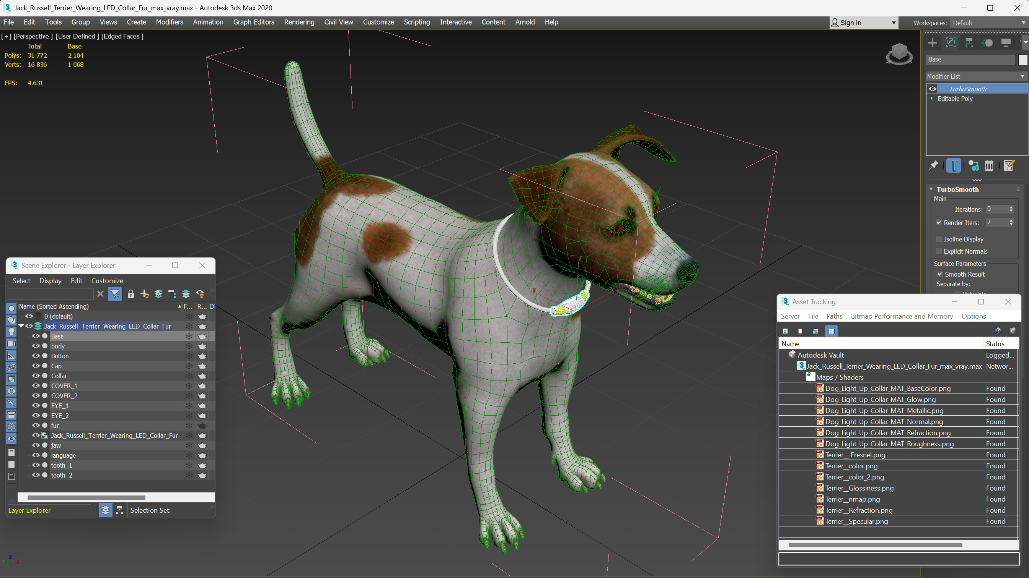Click the Pin Stack icon
The height and width of the screenshot is (578, 1029).
coord(933,165)
